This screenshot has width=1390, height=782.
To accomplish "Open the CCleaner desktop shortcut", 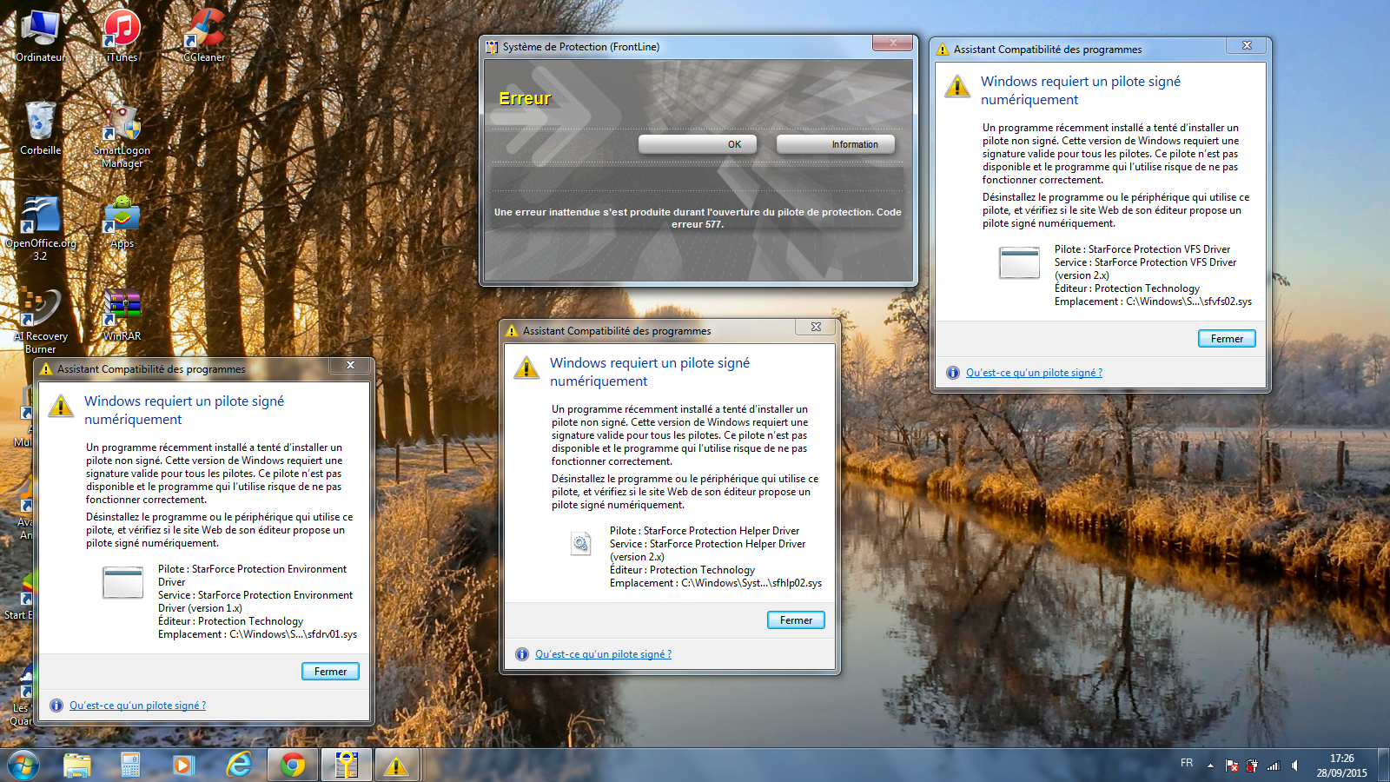I will pyautogui.click(x=204, y=36).
